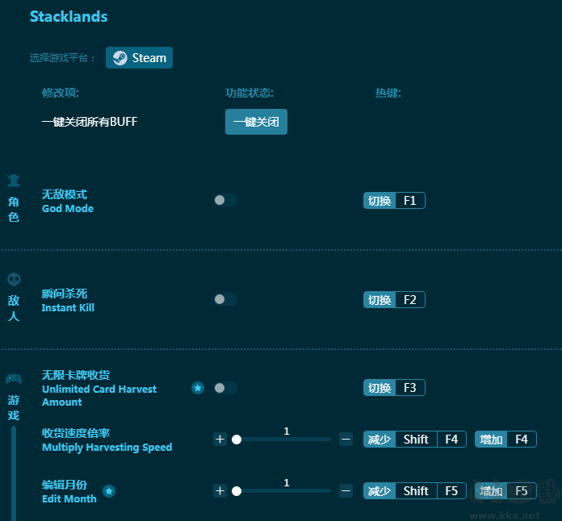
Task: Toggle Unlimited Card Harvest Amount switch
Action: click(225, 388)
